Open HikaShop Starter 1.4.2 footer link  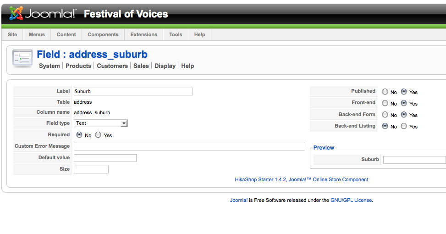(301, 179)
